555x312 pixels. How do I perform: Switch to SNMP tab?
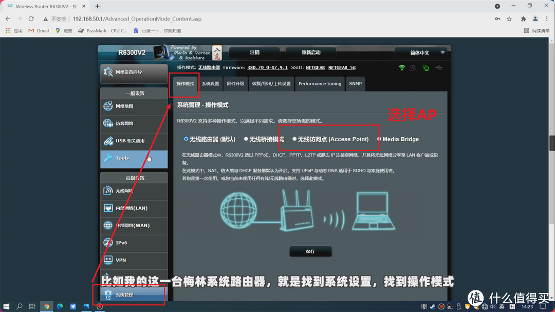tap(356, 84)
